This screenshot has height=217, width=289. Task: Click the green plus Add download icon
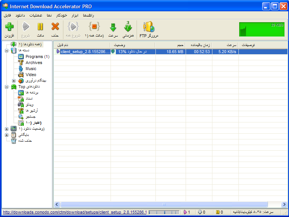[9, 27]
